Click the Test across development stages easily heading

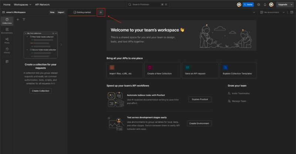pos(147,117)
